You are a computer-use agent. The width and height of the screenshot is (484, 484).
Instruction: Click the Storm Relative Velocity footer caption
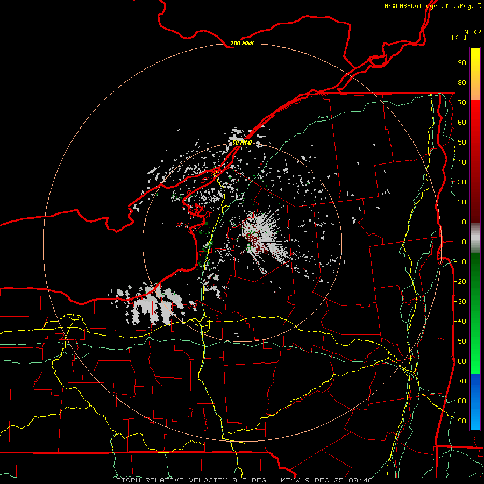(x=244, y=480)
